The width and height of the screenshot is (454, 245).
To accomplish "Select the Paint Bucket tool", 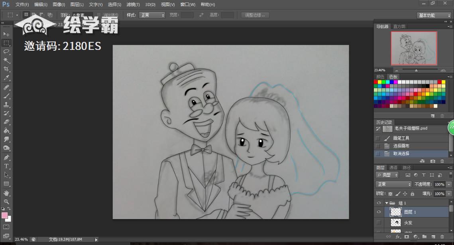I will (x=6, y=131).
